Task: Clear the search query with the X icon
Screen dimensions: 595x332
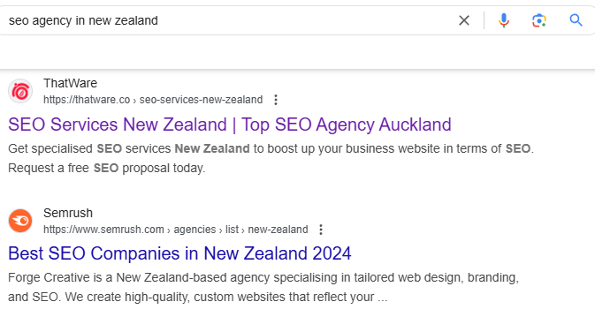Action: [x=464, y=20]
